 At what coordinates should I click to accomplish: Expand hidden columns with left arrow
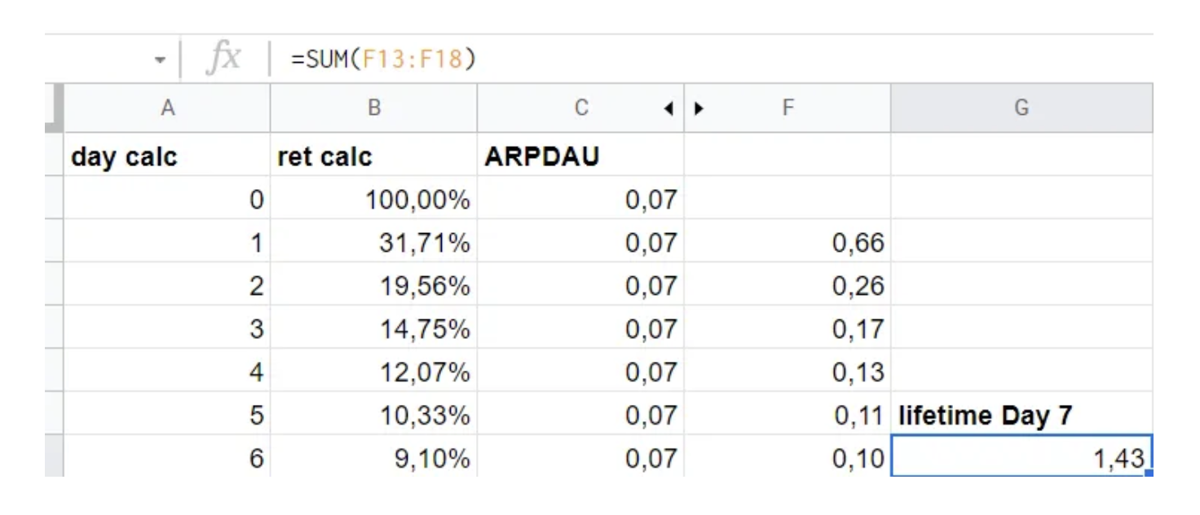click(x=668, y=108)
